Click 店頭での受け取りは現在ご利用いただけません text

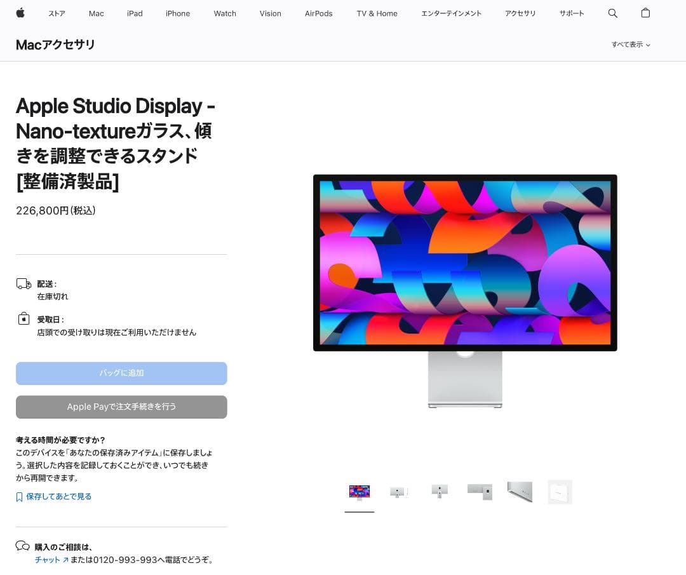click(x=117, y=332)
